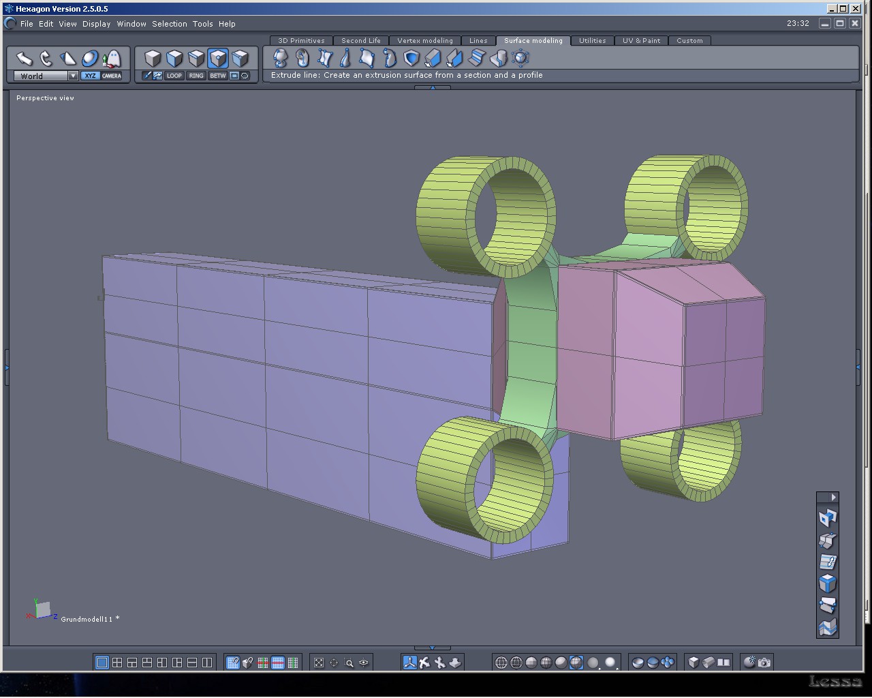Expand the side tool palette arrow
Screen dimensions: 872x698
(833, 498)
